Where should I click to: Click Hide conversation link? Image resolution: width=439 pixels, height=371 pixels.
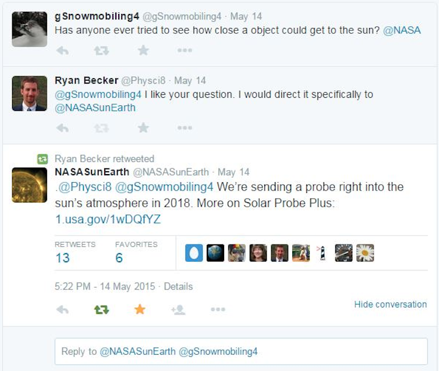390,304
